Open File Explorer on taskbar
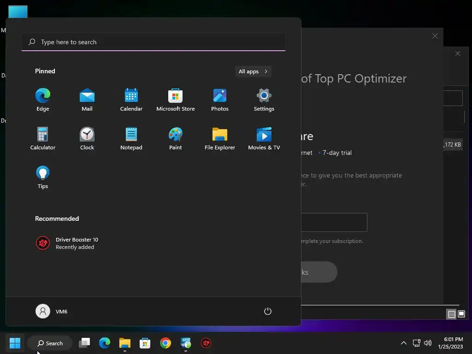Screen dimensions: 472x354 click(x=124, y=343)
